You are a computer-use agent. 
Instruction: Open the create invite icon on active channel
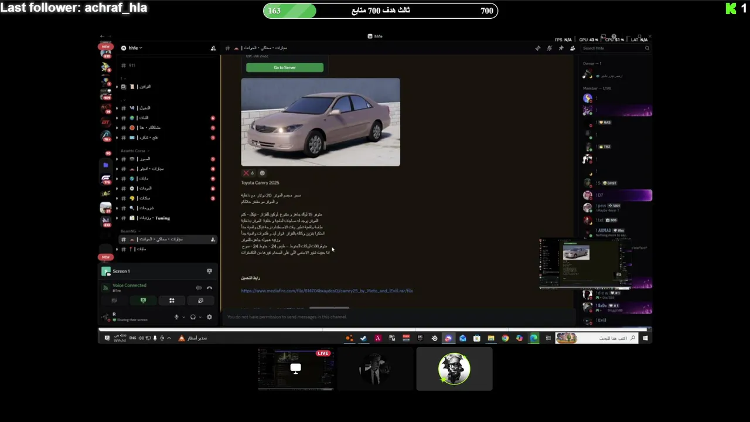point(213,239)
